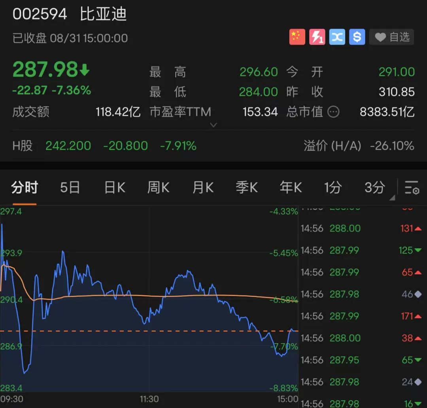Expand minute-period options triangle beside 3分
The image size is (427, 408).
pyautogui.click(x=392, y=197)
